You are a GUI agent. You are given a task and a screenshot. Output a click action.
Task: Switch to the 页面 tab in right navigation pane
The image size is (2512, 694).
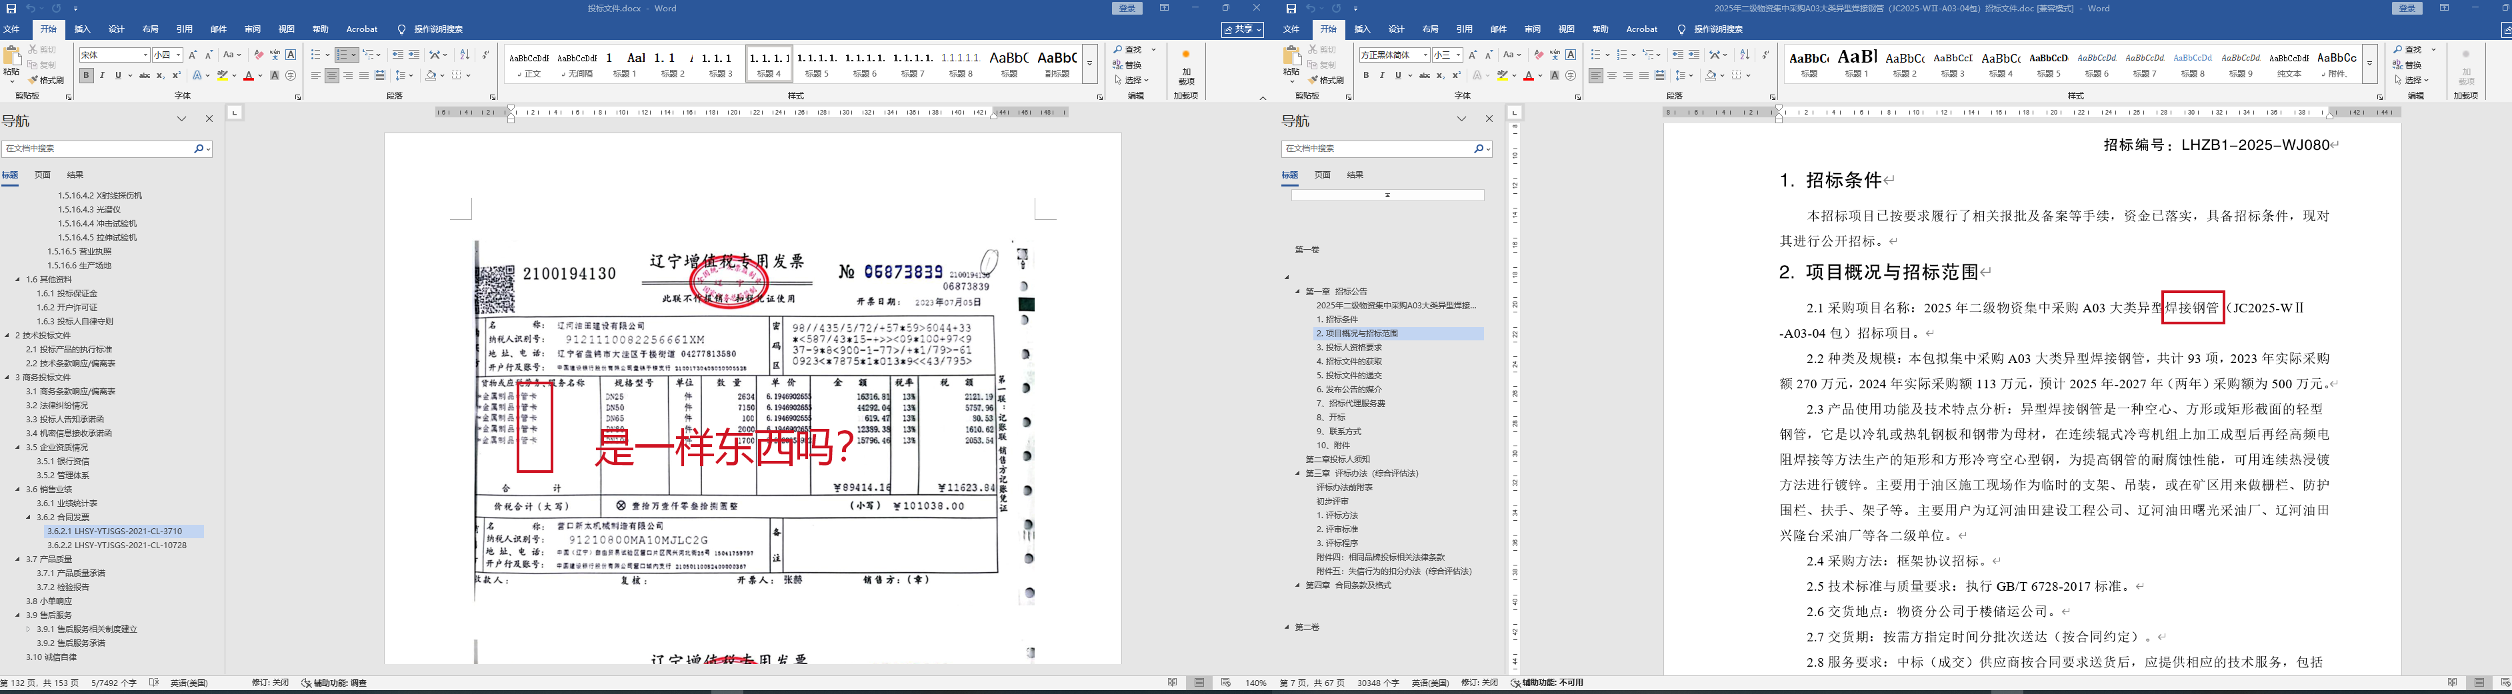click(1322, 175)
